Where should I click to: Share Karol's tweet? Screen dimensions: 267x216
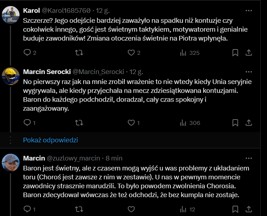[249, 53]
